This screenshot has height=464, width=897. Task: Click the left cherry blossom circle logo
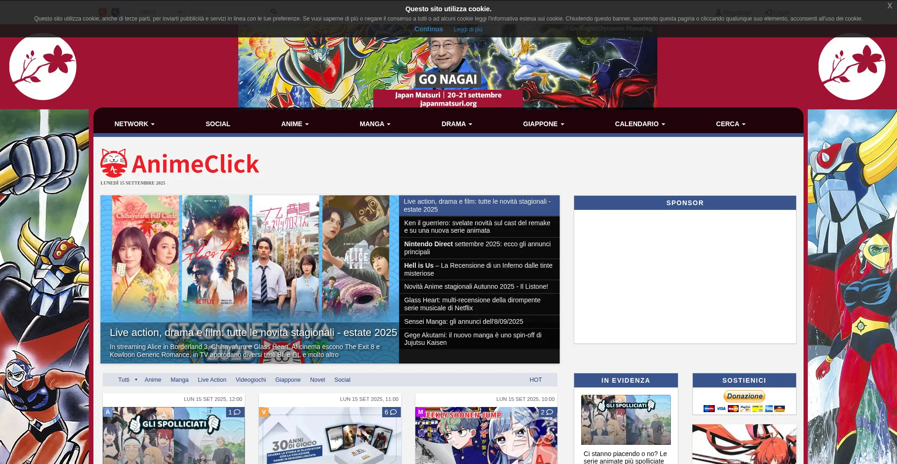(43, 66)
